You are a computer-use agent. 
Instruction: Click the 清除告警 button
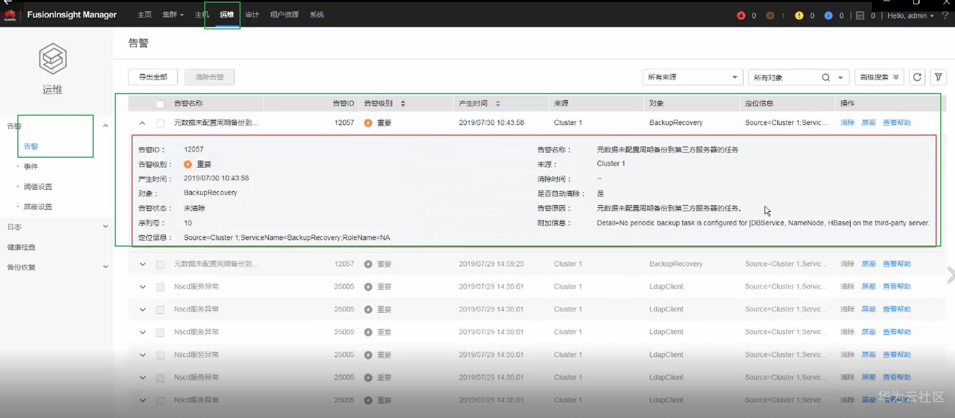point(210,77)
